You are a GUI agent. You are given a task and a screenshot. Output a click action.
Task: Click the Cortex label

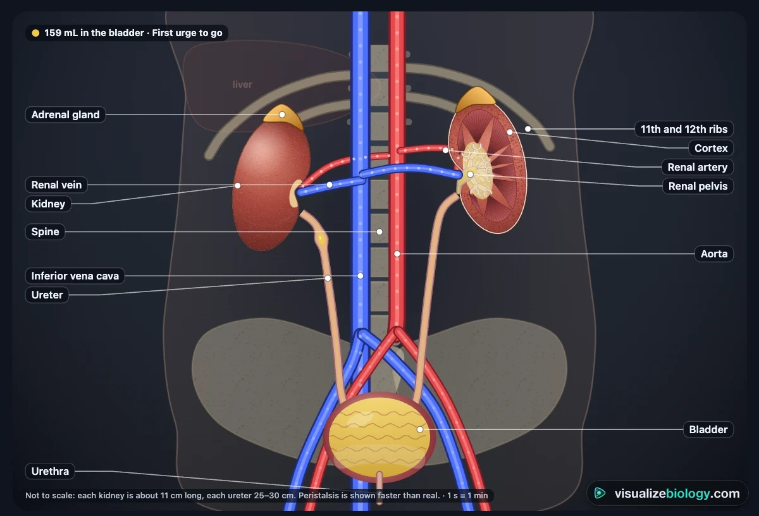(711, 148)
